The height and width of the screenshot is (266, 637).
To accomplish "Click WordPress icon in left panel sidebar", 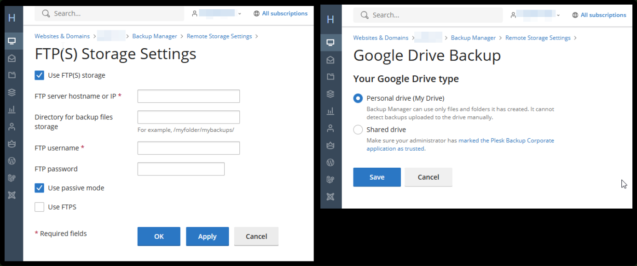I will pos(12,161).
